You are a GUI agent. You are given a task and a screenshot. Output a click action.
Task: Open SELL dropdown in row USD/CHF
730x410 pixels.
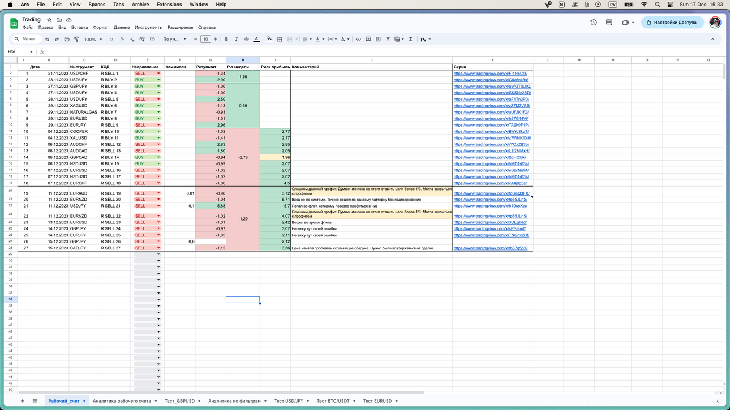[158, 74]
